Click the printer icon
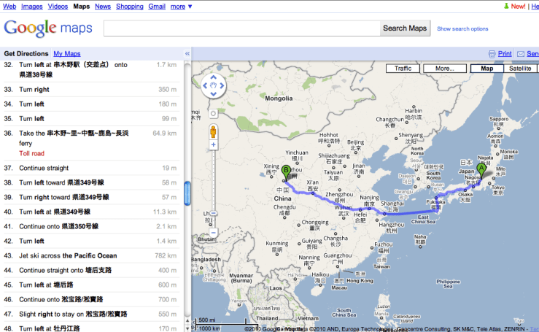 [x=492, y=54]
